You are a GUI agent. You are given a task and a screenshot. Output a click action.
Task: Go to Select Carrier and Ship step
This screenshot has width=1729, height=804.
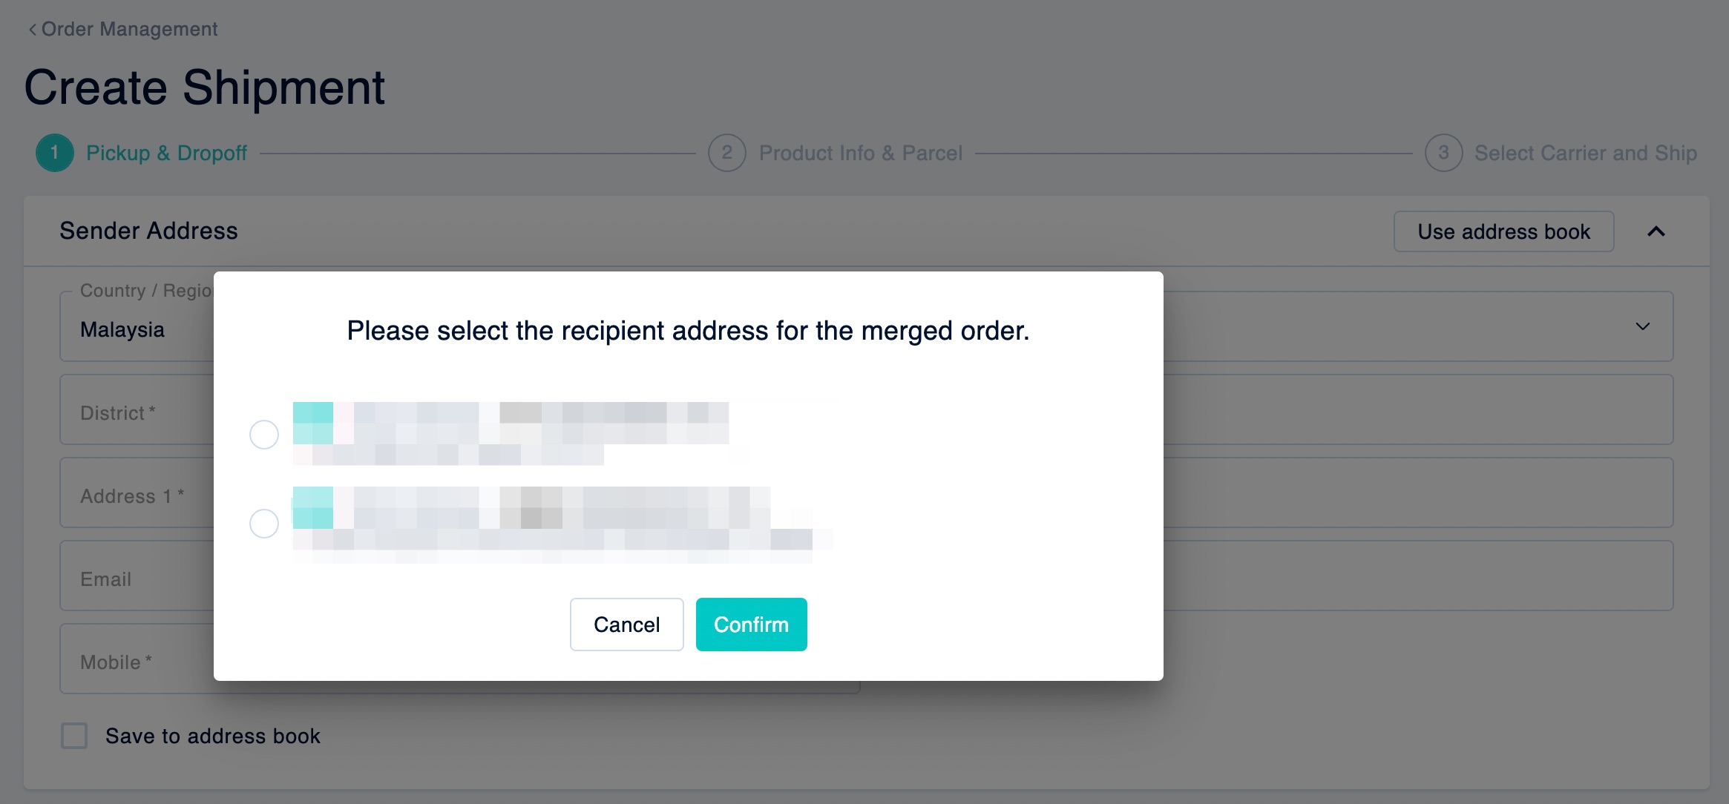click(x=1586, y=153)
